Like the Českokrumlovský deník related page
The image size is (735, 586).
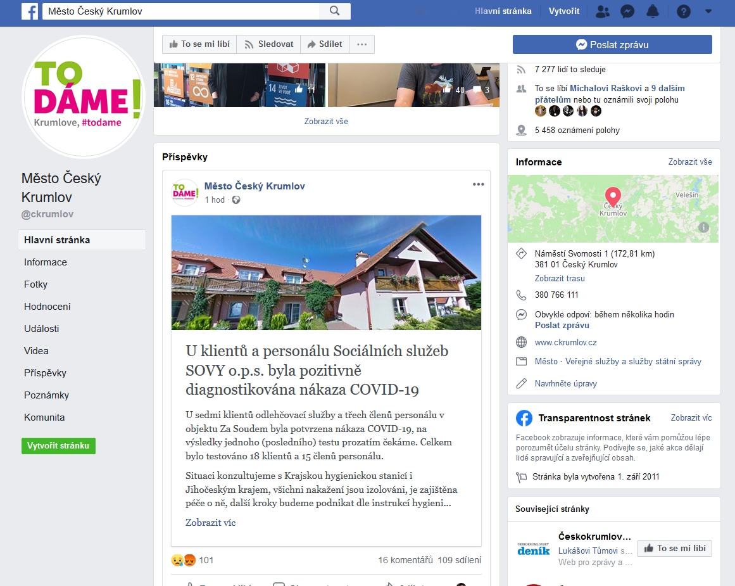[674, 549]
